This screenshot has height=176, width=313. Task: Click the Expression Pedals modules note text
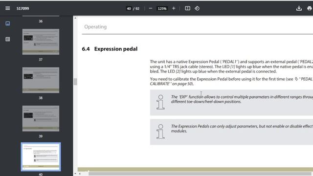(242, 129)
